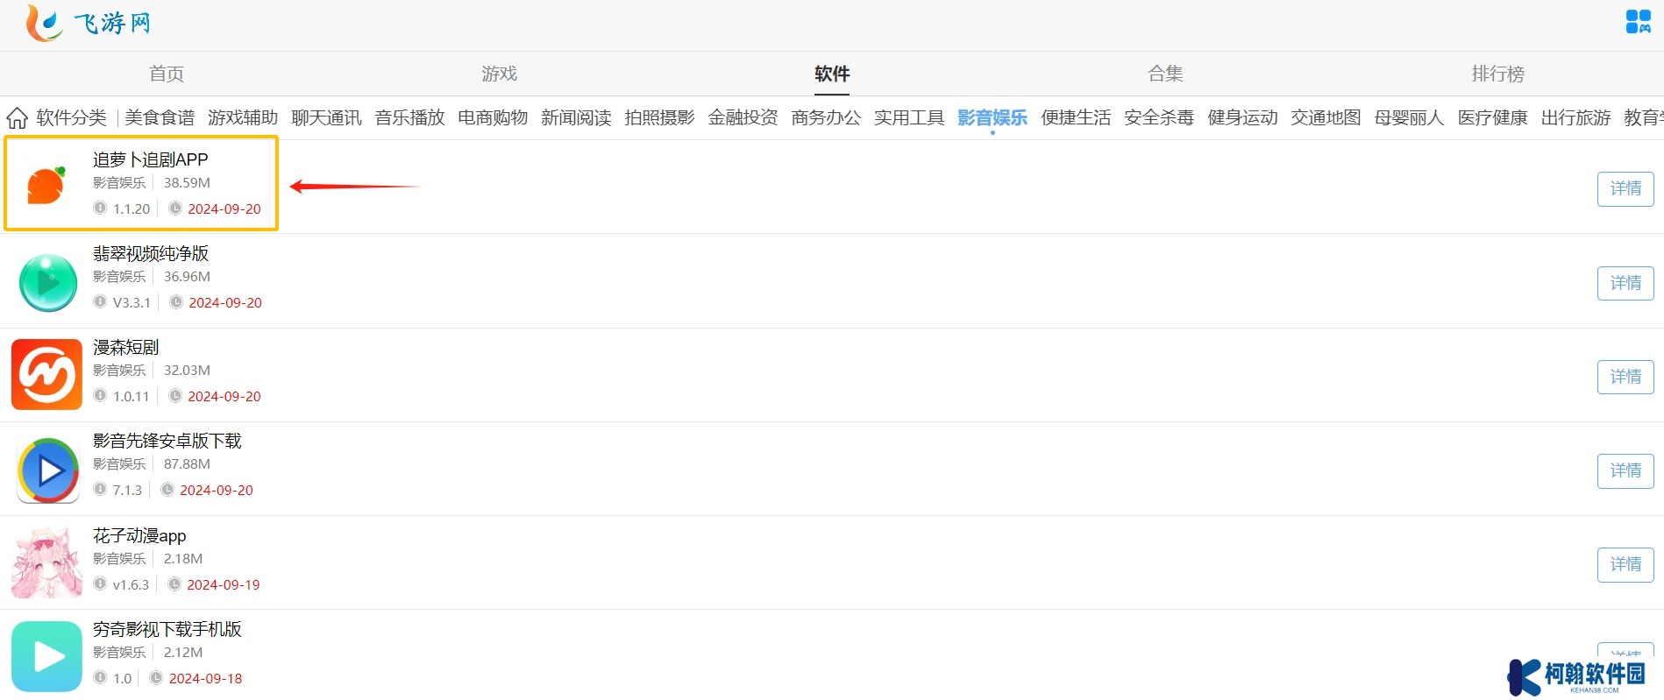Select the 游戏辅助 category
This screenshot has width=1664, height=700.
click(243, 117)
